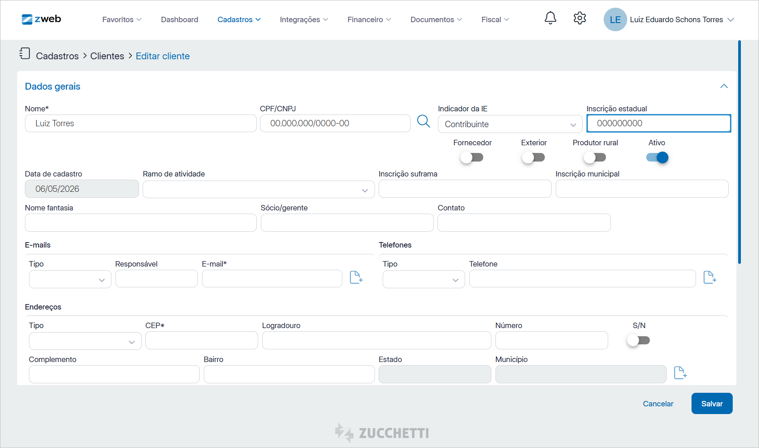
Task: Add e-mail row with document-plus icon
Action: tap(356, 277)
